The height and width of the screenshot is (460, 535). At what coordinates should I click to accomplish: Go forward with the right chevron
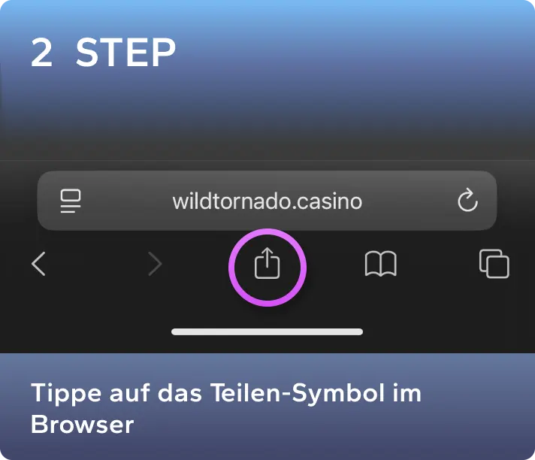click(x=156, y=263)
